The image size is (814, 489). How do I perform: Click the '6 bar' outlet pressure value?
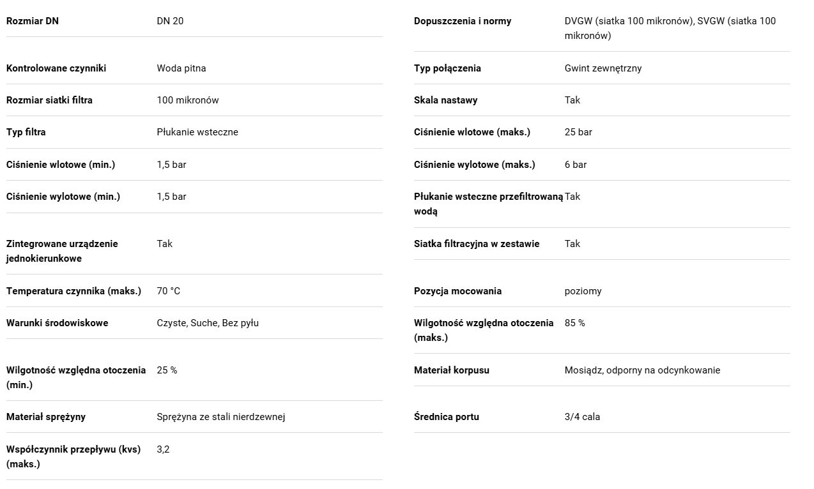pyautogui.click(x=576, y=165)
